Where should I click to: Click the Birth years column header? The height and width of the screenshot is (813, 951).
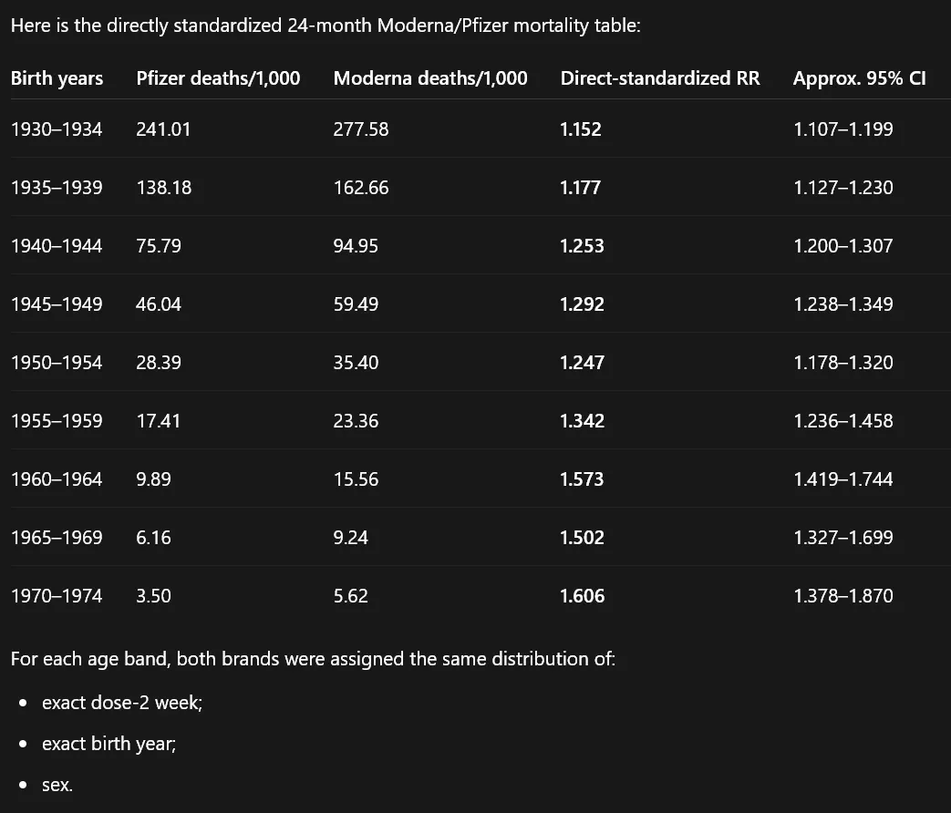[x=57, y=78]
